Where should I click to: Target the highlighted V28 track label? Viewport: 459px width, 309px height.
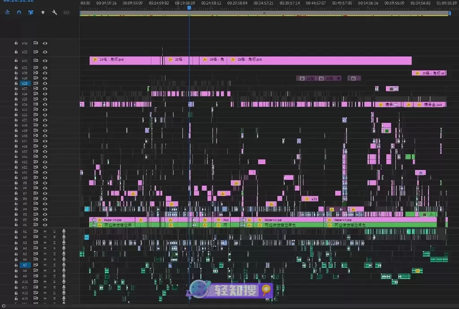pyautogui.click(x=25, y=83)
